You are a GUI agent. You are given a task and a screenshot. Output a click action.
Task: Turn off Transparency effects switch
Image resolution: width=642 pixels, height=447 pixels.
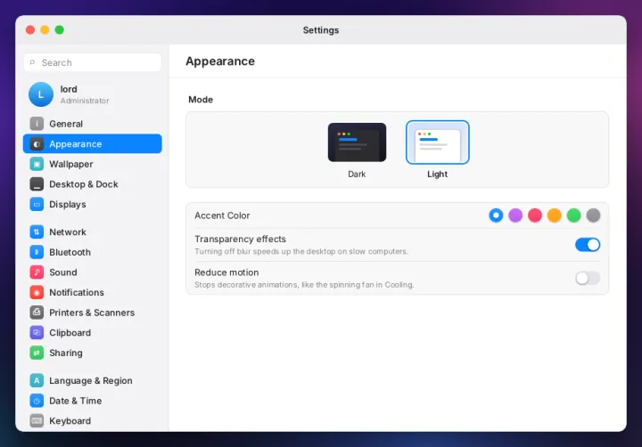(x=588, y=245)
